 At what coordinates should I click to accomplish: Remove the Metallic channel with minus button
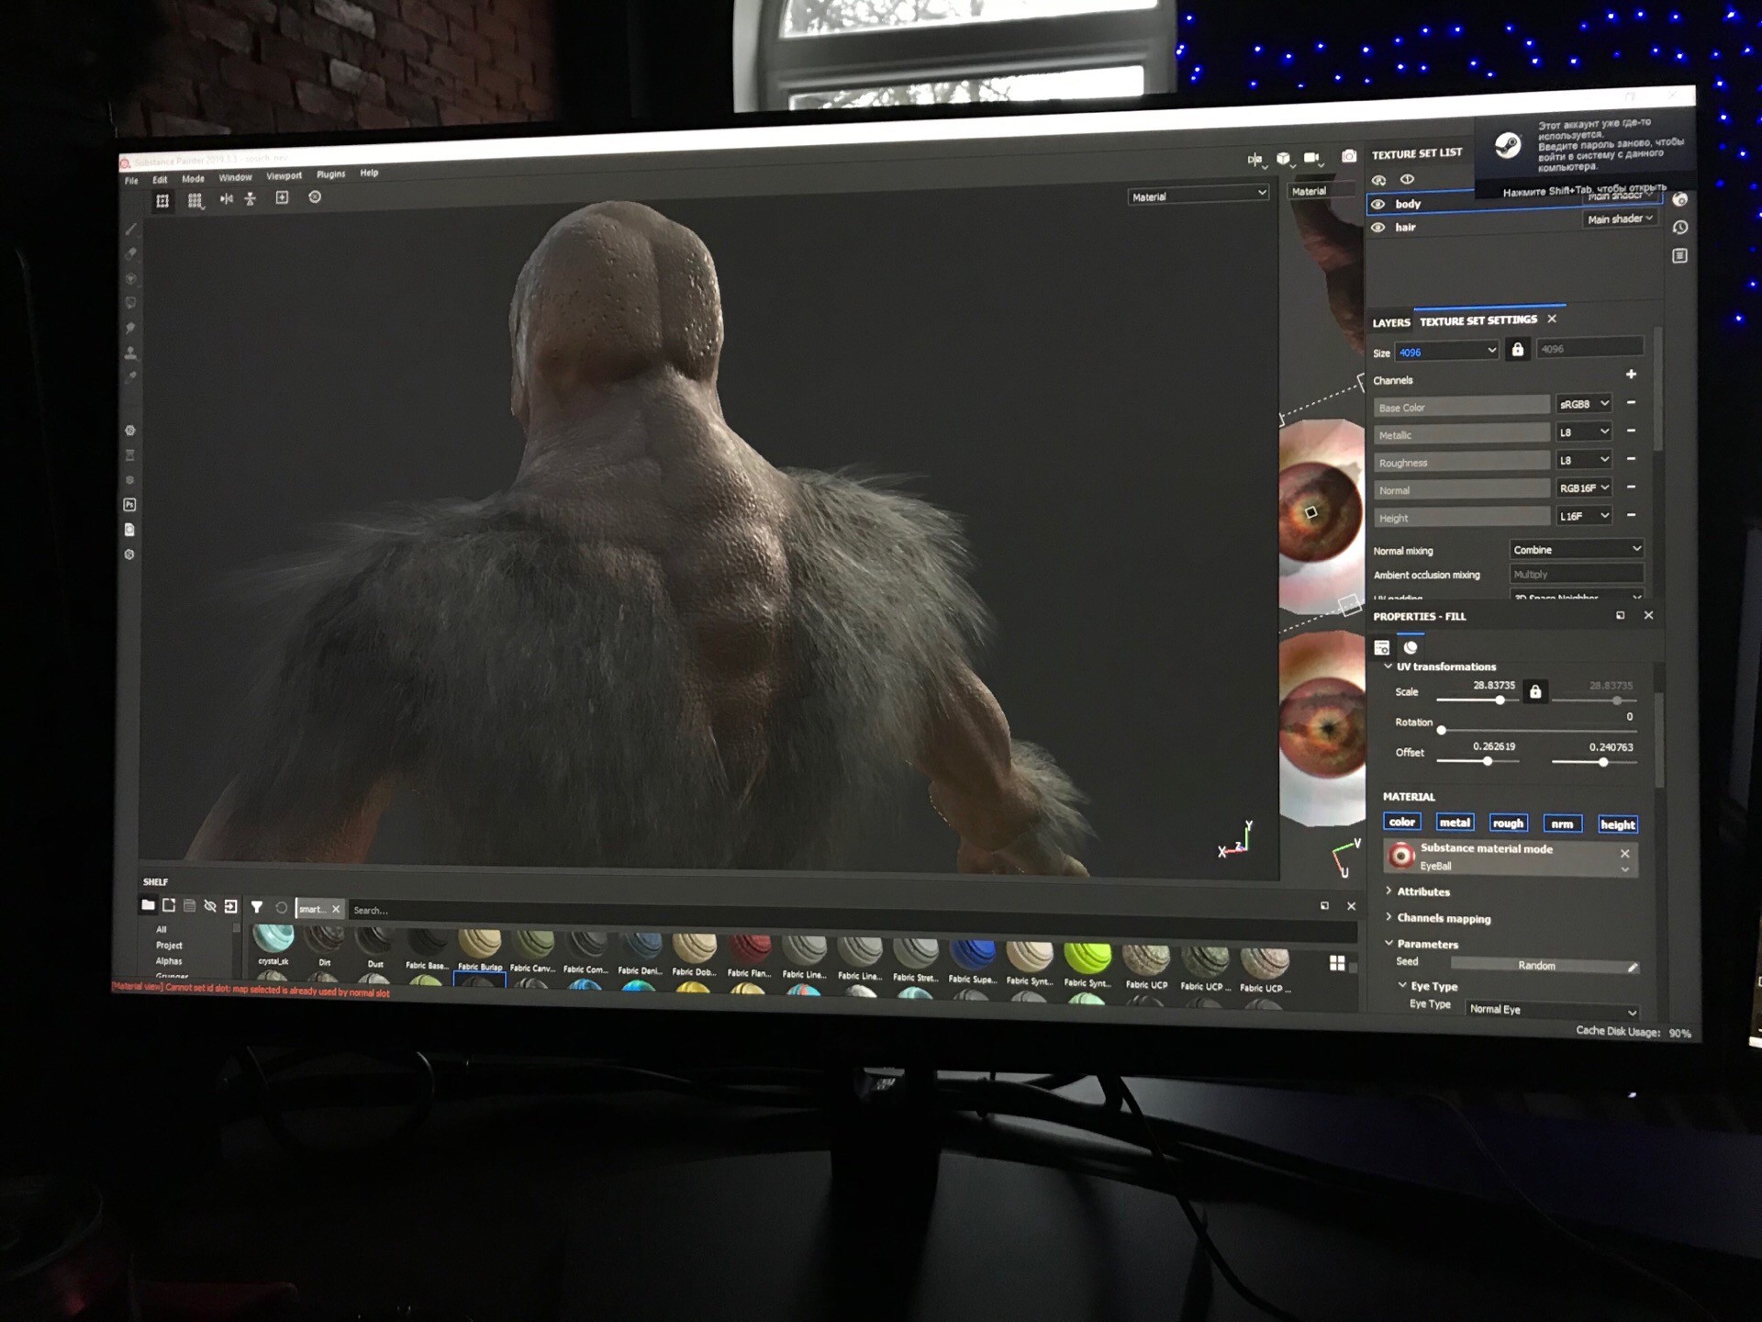pos(1631,431)
